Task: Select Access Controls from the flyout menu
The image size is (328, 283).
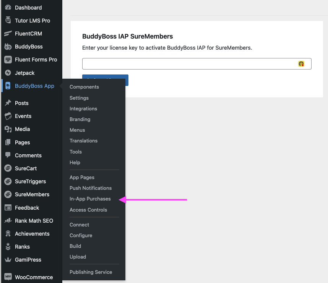Action: point(88,210)
